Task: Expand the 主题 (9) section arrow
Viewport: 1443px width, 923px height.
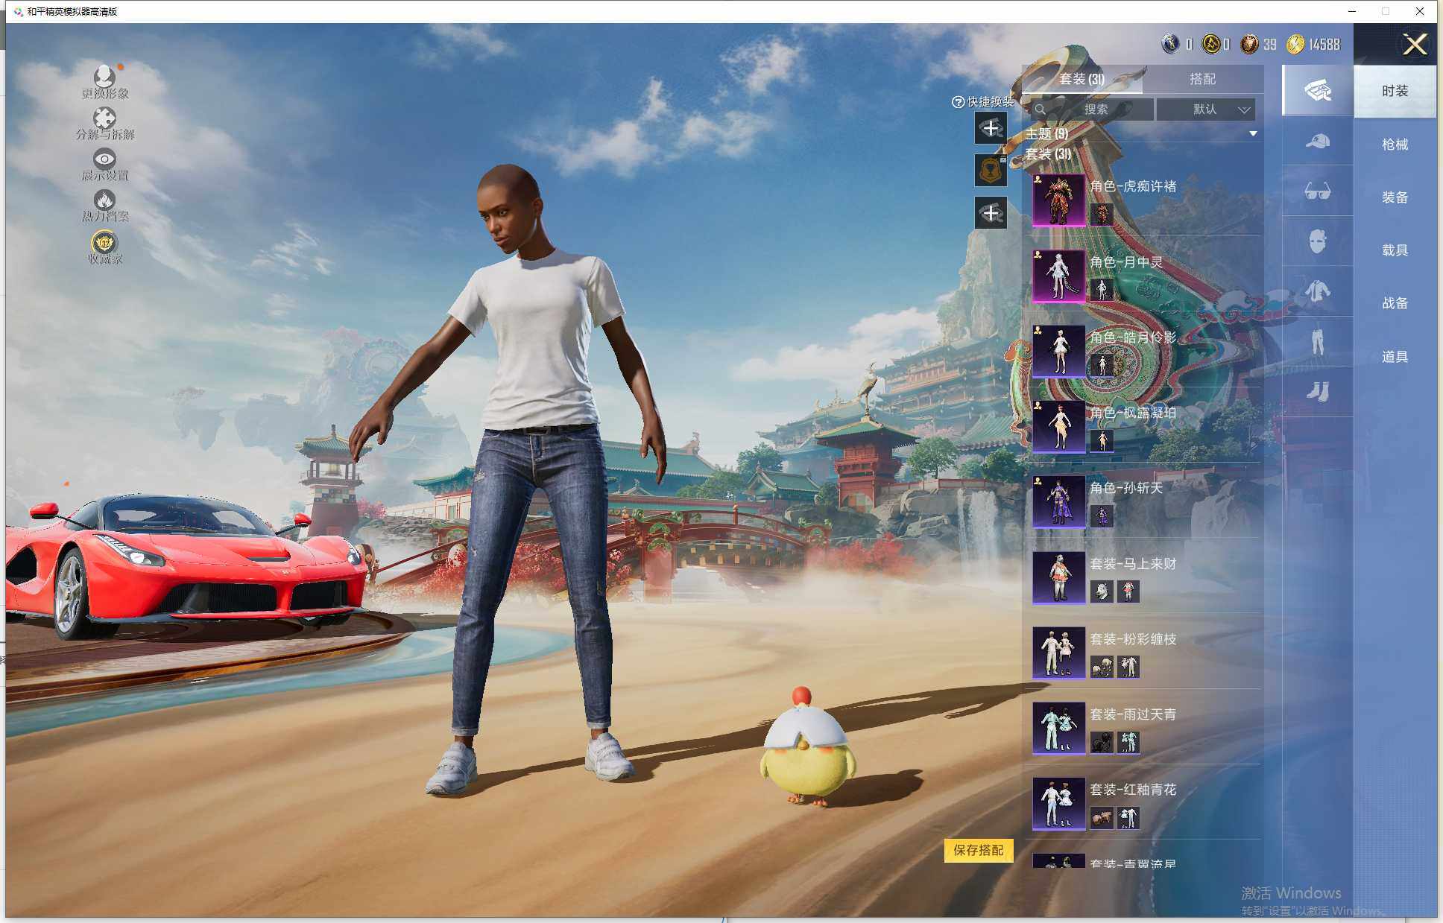Action: (x=1253, y=134)
